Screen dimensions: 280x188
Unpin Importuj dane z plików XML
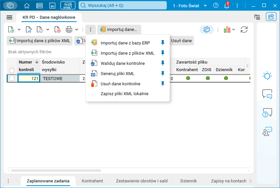[x=163, y=53]
